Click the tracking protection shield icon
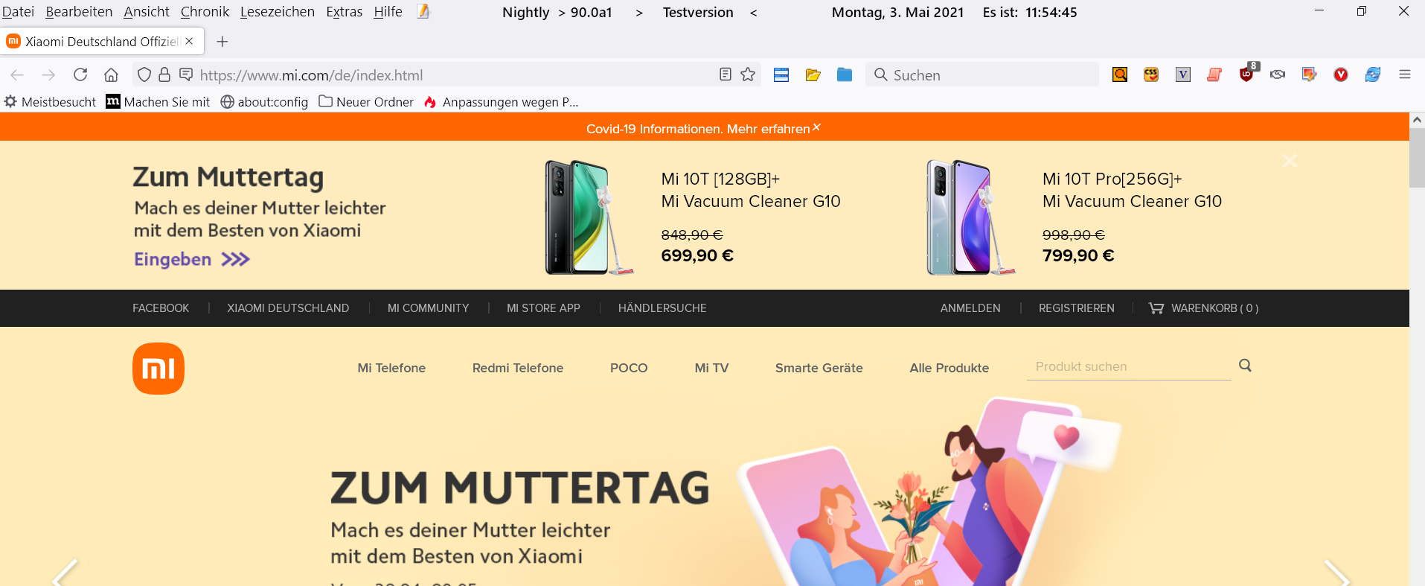 (144, 74)
